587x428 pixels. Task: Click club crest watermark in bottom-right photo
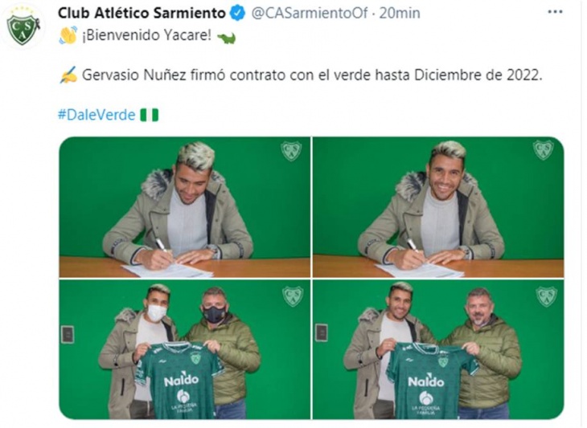coord(546,296)
